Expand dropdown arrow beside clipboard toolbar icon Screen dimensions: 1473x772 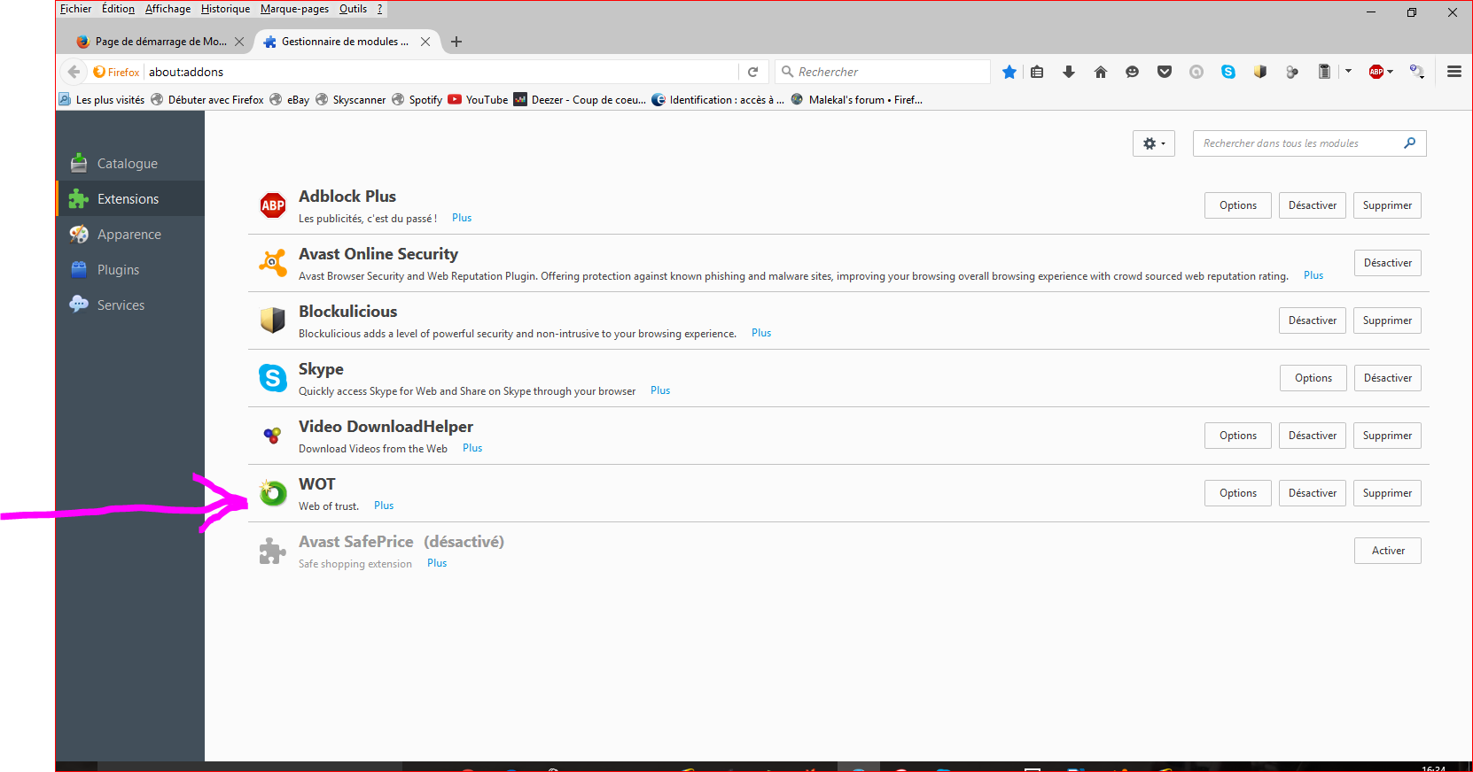[1348, 72]
